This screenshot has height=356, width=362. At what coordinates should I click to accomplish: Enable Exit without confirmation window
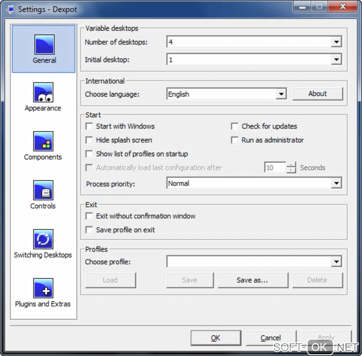tap(89, 216)
